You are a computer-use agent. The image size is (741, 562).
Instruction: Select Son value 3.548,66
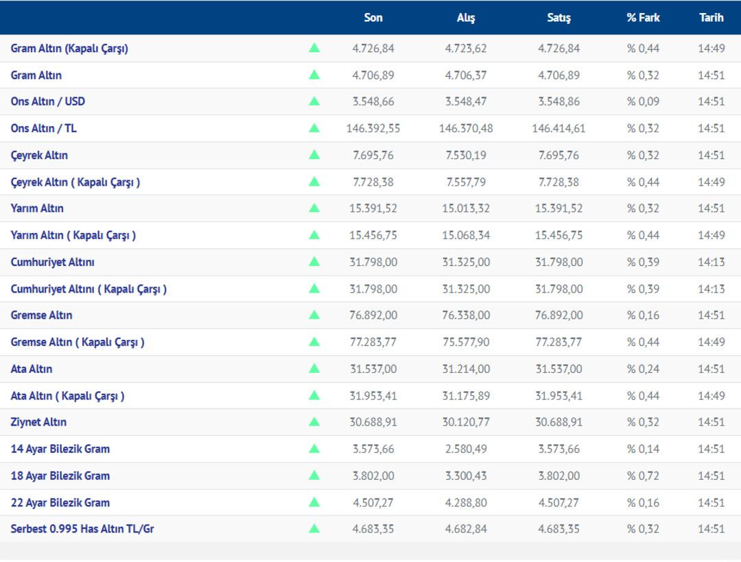pos(373,101)
